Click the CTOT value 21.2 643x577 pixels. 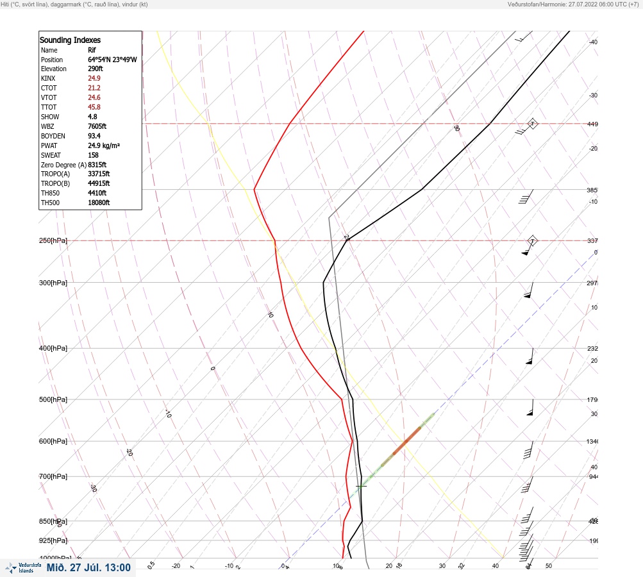[94, 88]
